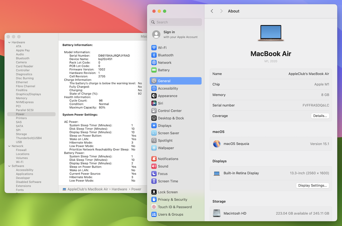Open the Battery icon in Settings sidebar

(x=154, y=70)
